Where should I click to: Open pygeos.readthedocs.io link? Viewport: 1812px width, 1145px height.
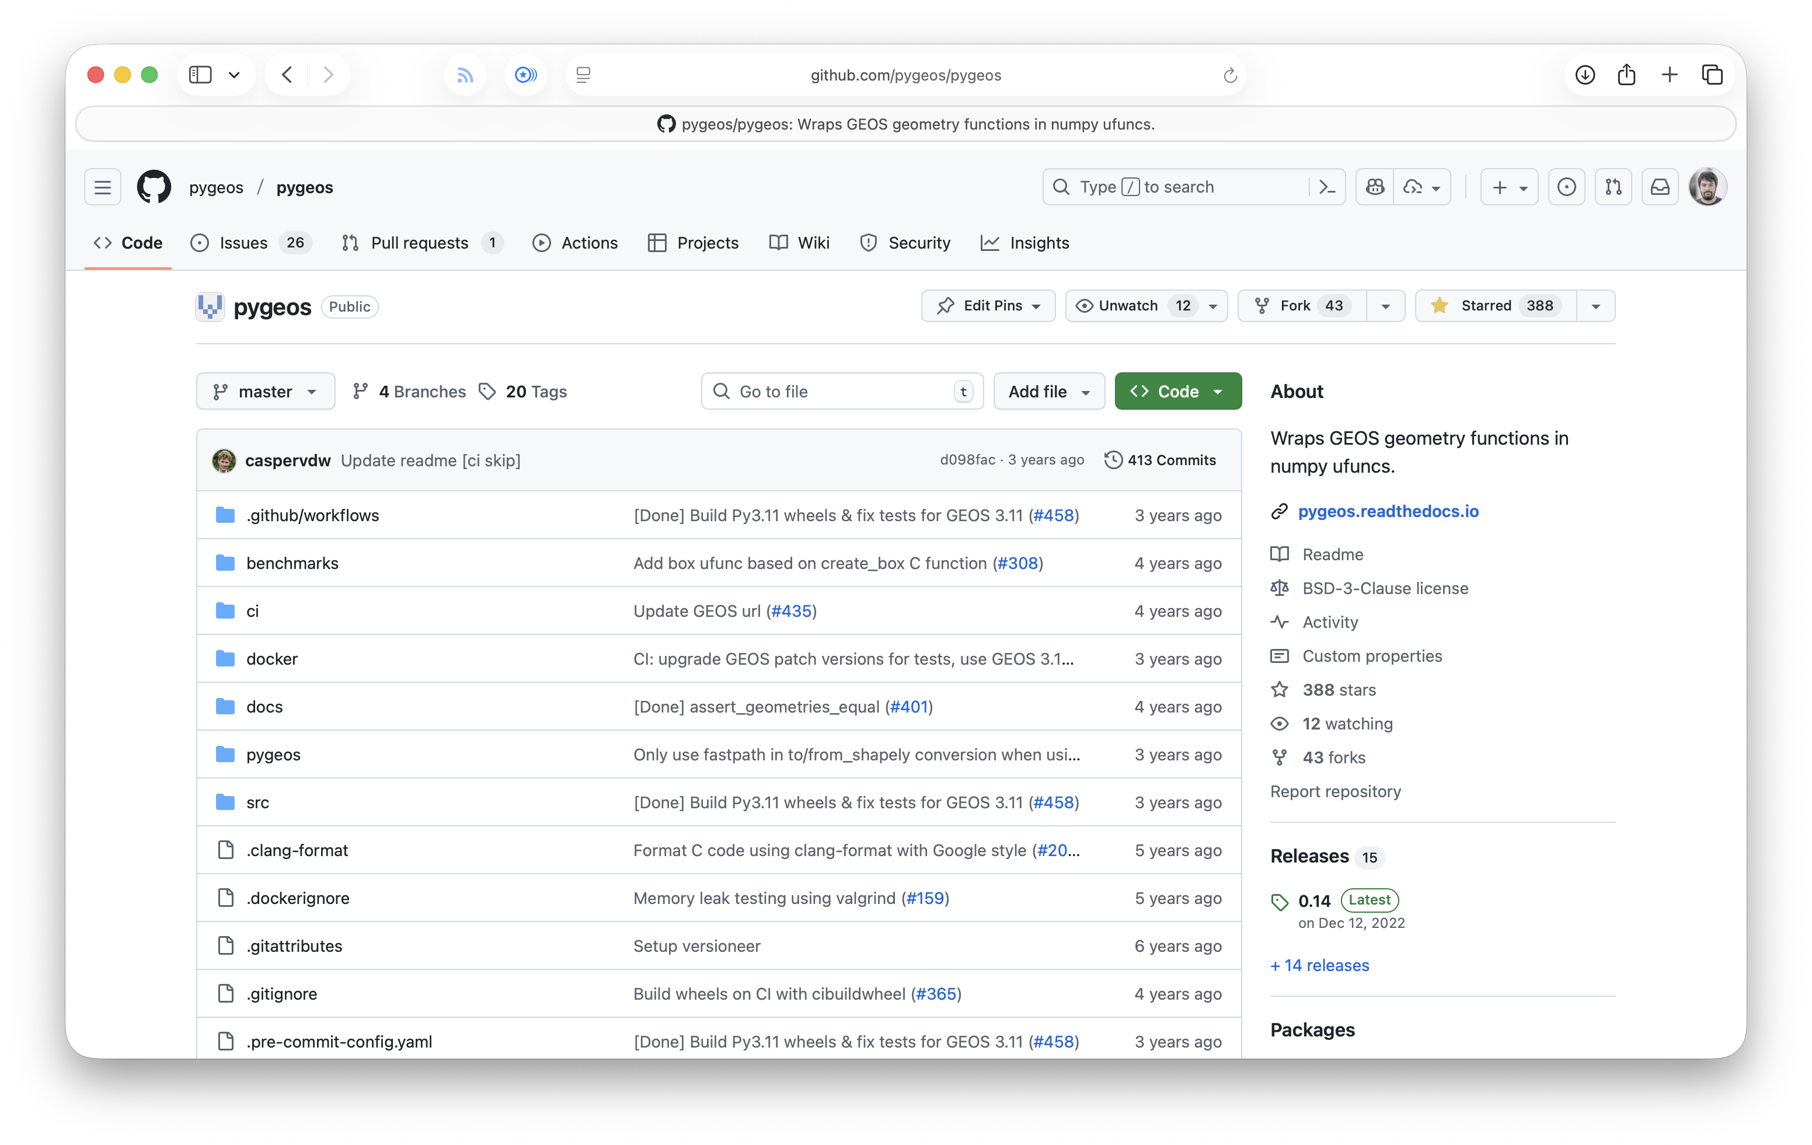[1388, 512]
